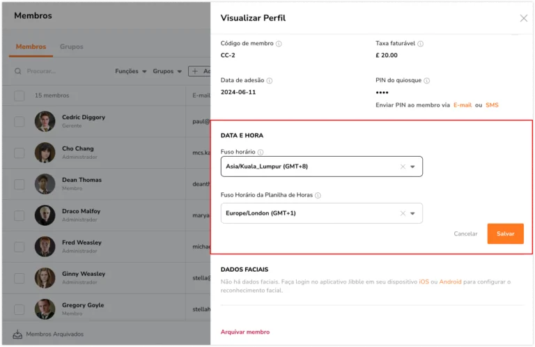Clear the Europe/London timezone selection
This screenshot has width=535, height=347.
[x=403, y=213]
